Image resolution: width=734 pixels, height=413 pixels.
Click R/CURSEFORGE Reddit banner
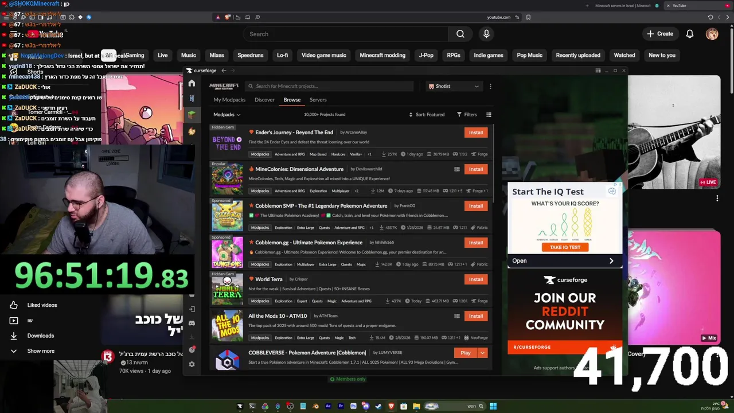tap(565, 347)
